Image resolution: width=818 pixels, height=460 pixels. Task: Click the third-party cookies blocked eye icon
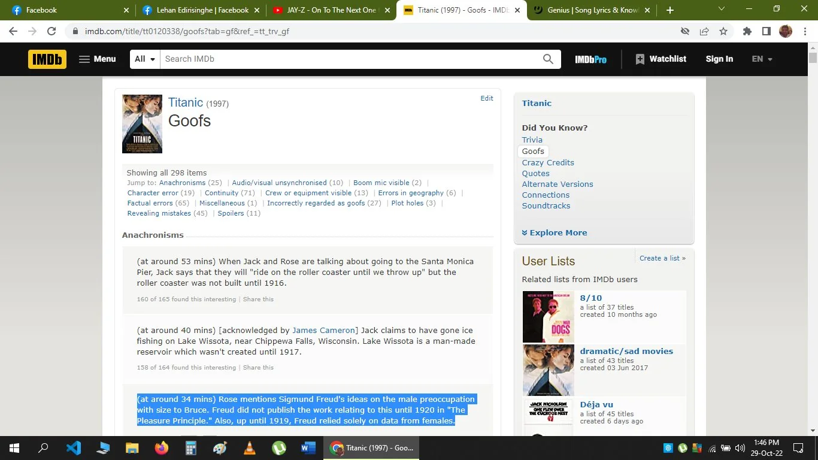[685, 31]
